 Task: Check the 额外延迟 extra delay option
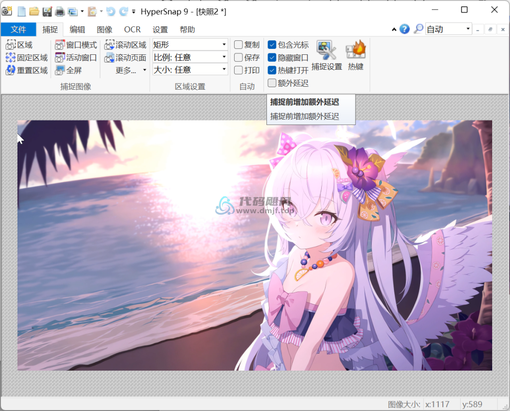(272, 83)
